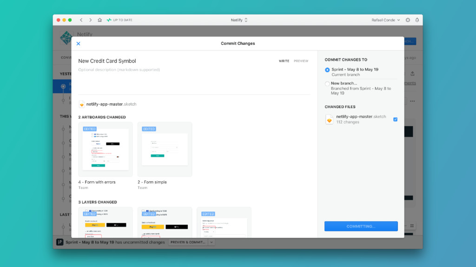Screen dimensions: 476x267
Task: Open the home icon in title bar
Action: pos(99,20)
